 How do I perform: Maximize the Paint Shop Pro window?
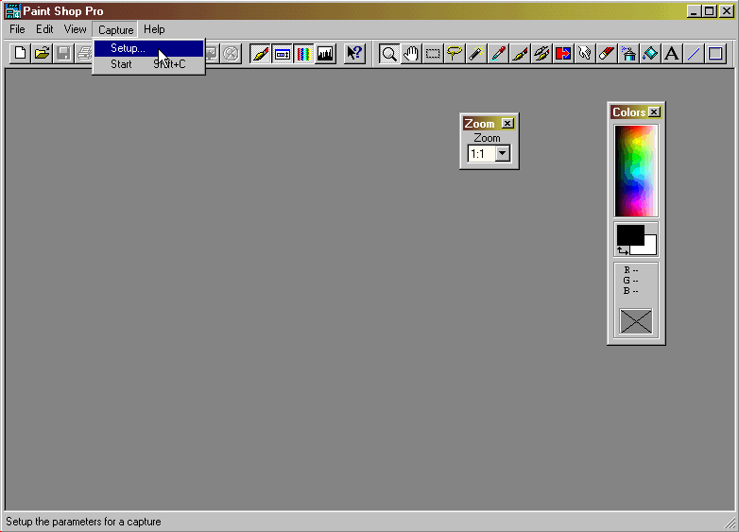click(709, 11)
